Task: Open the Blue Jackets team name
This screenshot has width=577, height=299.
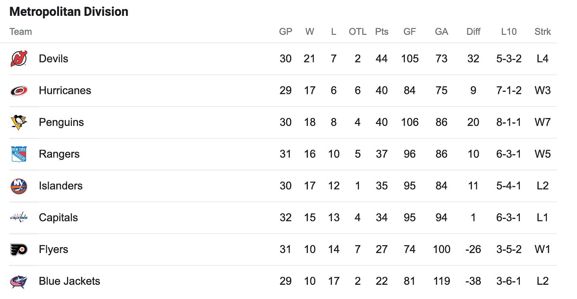Action: 69,281
